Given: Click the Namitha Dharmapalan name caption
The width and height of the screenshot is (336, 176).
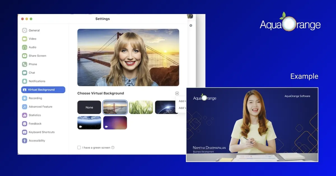Looking at the screenshot, I should [209, 148].
